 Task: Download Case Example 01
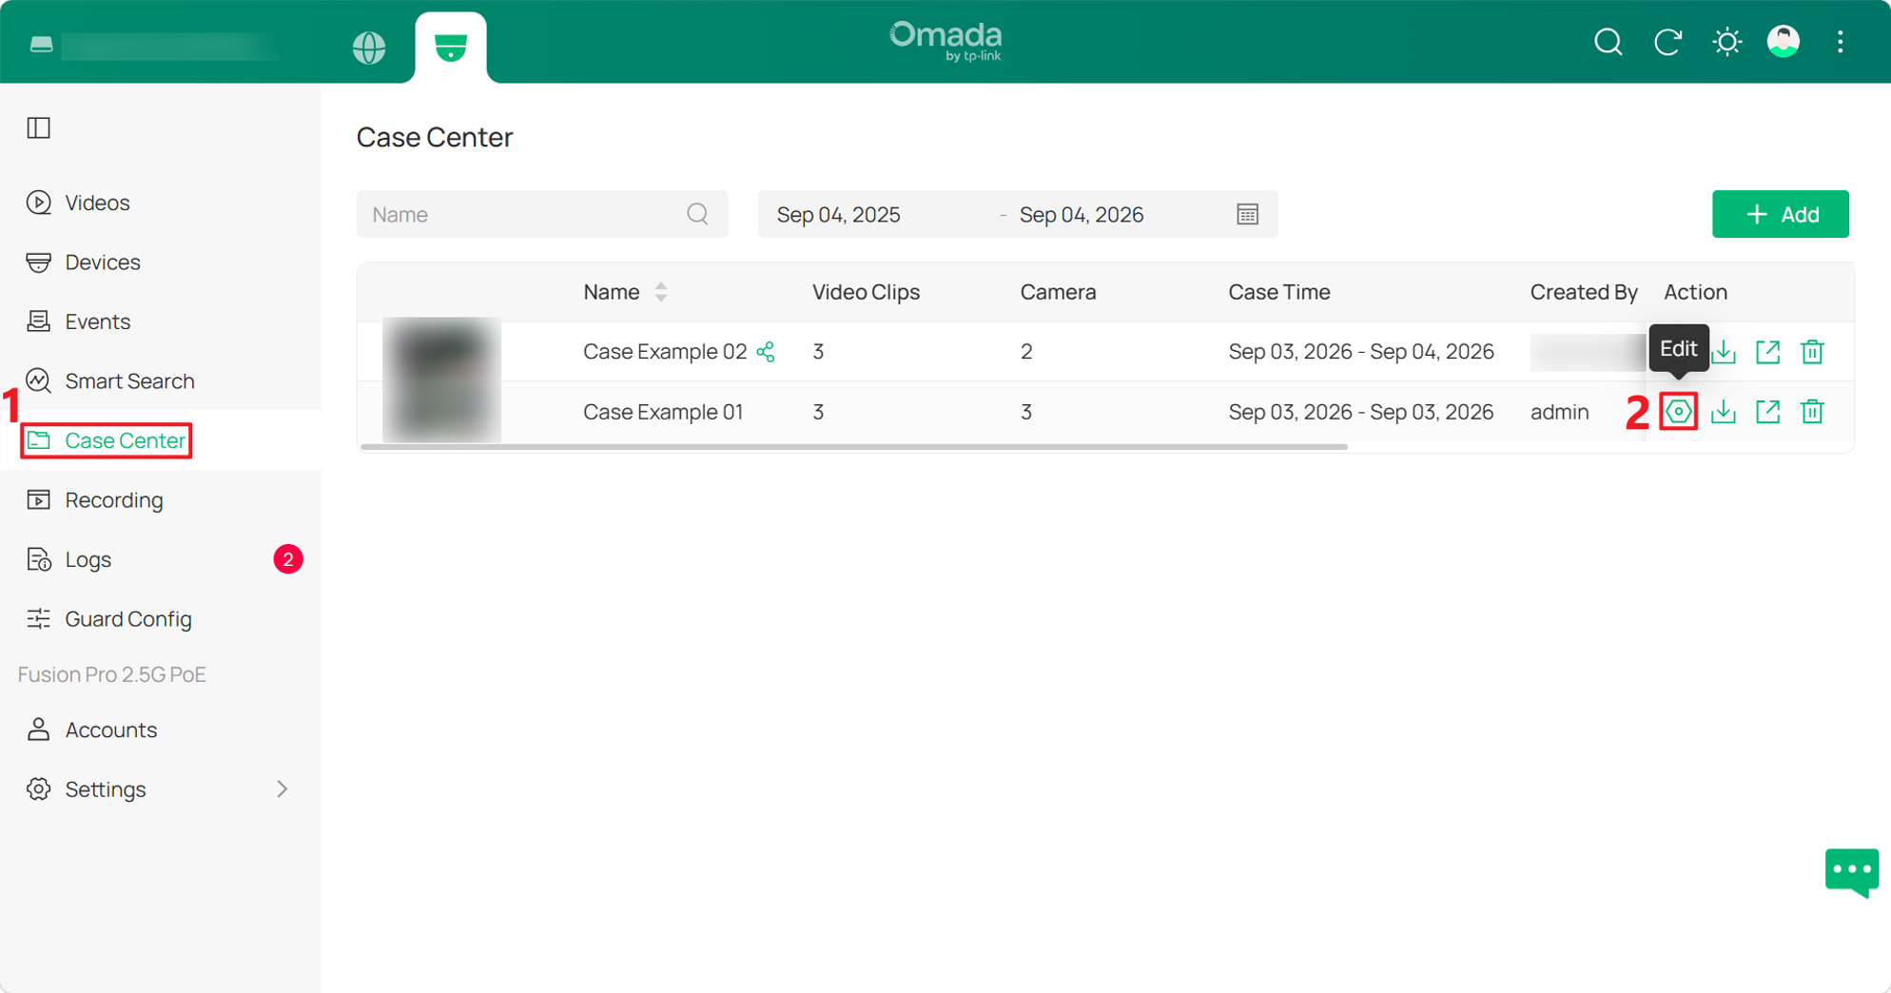coord(1724,412)
